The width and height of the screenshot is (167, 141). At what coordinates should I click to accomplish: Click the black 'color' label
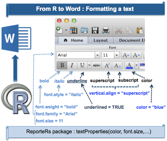[x=147, y=81]
